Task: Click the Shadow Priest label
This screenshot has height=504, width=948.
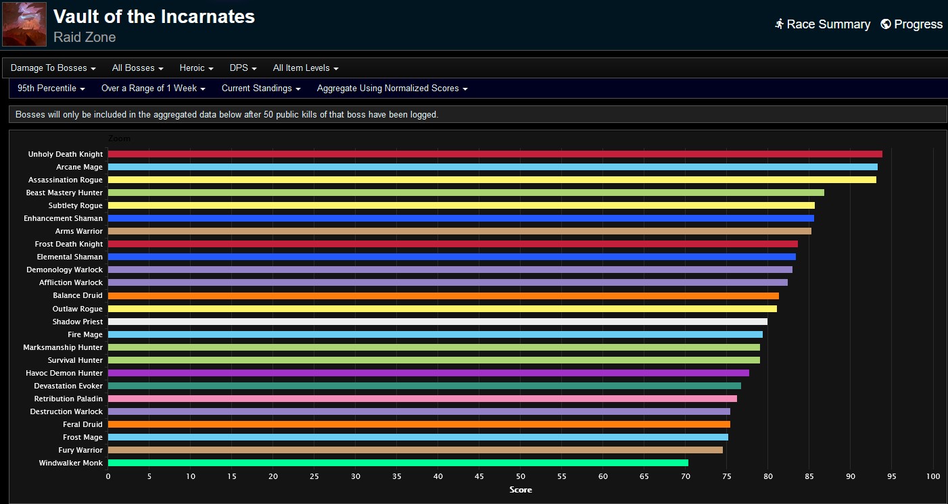Action: [x=77, y=322]
